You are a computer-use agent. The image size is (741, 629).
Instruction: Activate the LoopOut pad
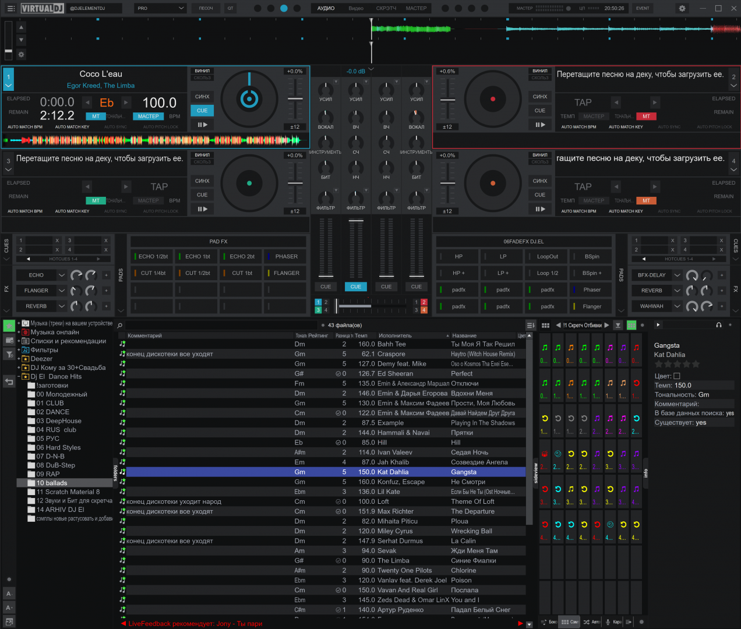(547, 256)
